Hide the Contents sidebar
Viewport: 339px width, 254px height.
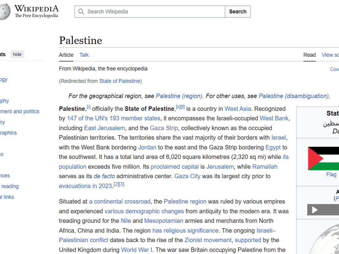(x=17, y=54)
